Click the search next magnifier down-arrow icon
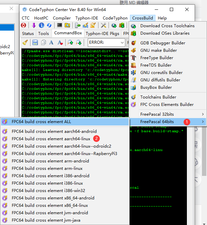 pyautogui.click(x=79, y=42)
